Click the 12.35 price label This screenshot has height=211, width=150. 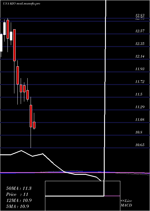click(140, 44)
